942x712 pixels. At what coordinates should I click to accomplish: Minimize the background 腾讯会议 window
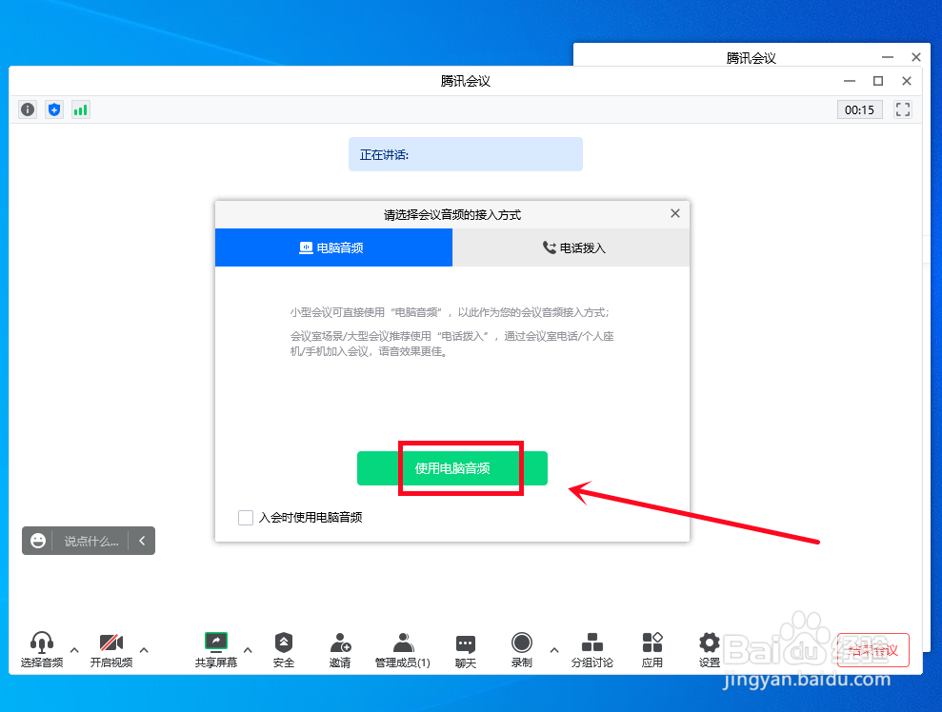click(x=888, y=57)
